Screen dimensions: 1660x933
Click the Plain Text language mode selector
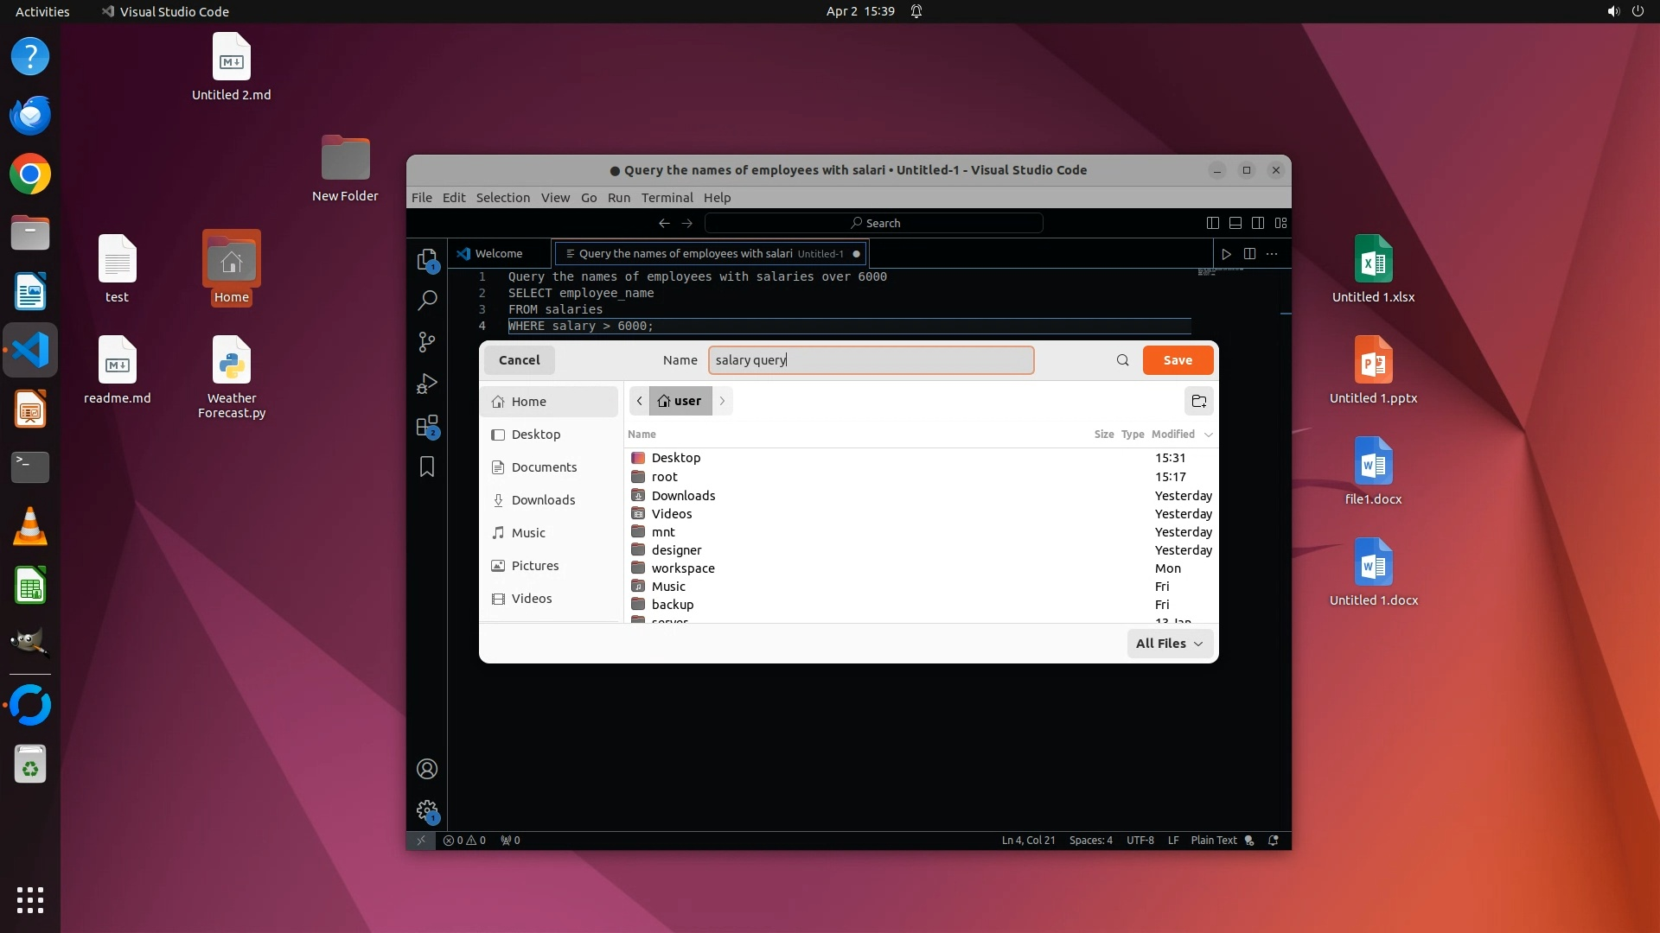point(1213,840)
